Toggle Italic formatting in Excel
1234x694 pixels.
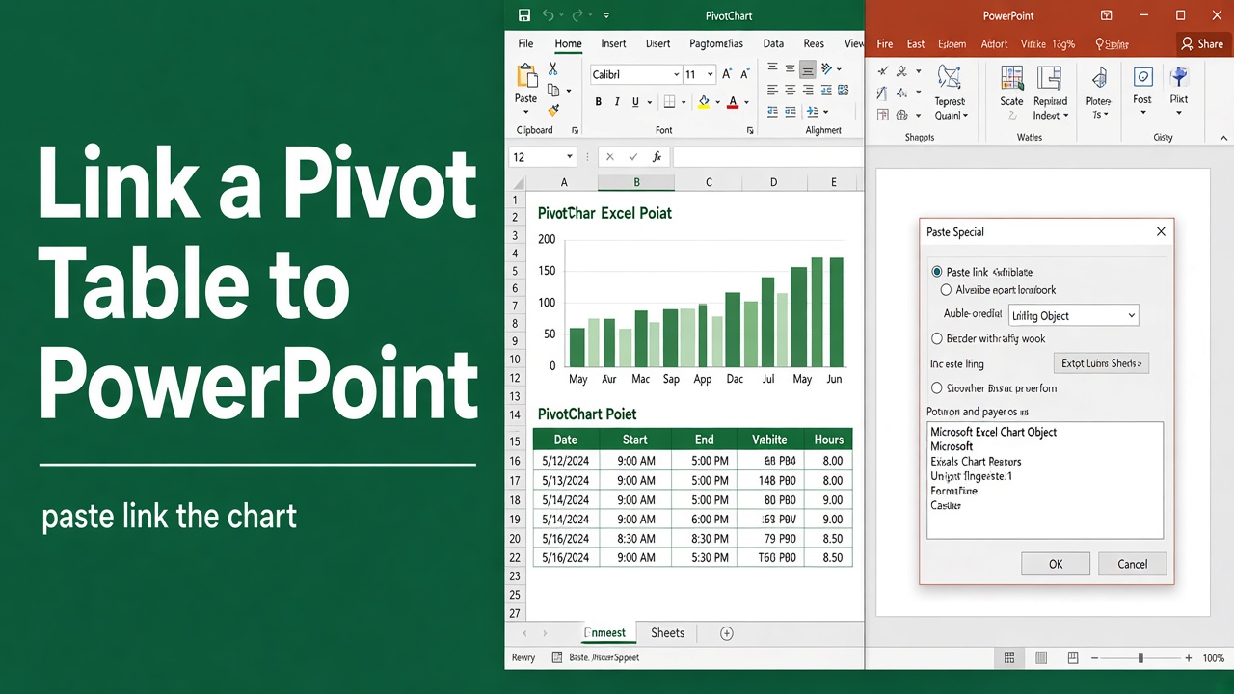617,102
